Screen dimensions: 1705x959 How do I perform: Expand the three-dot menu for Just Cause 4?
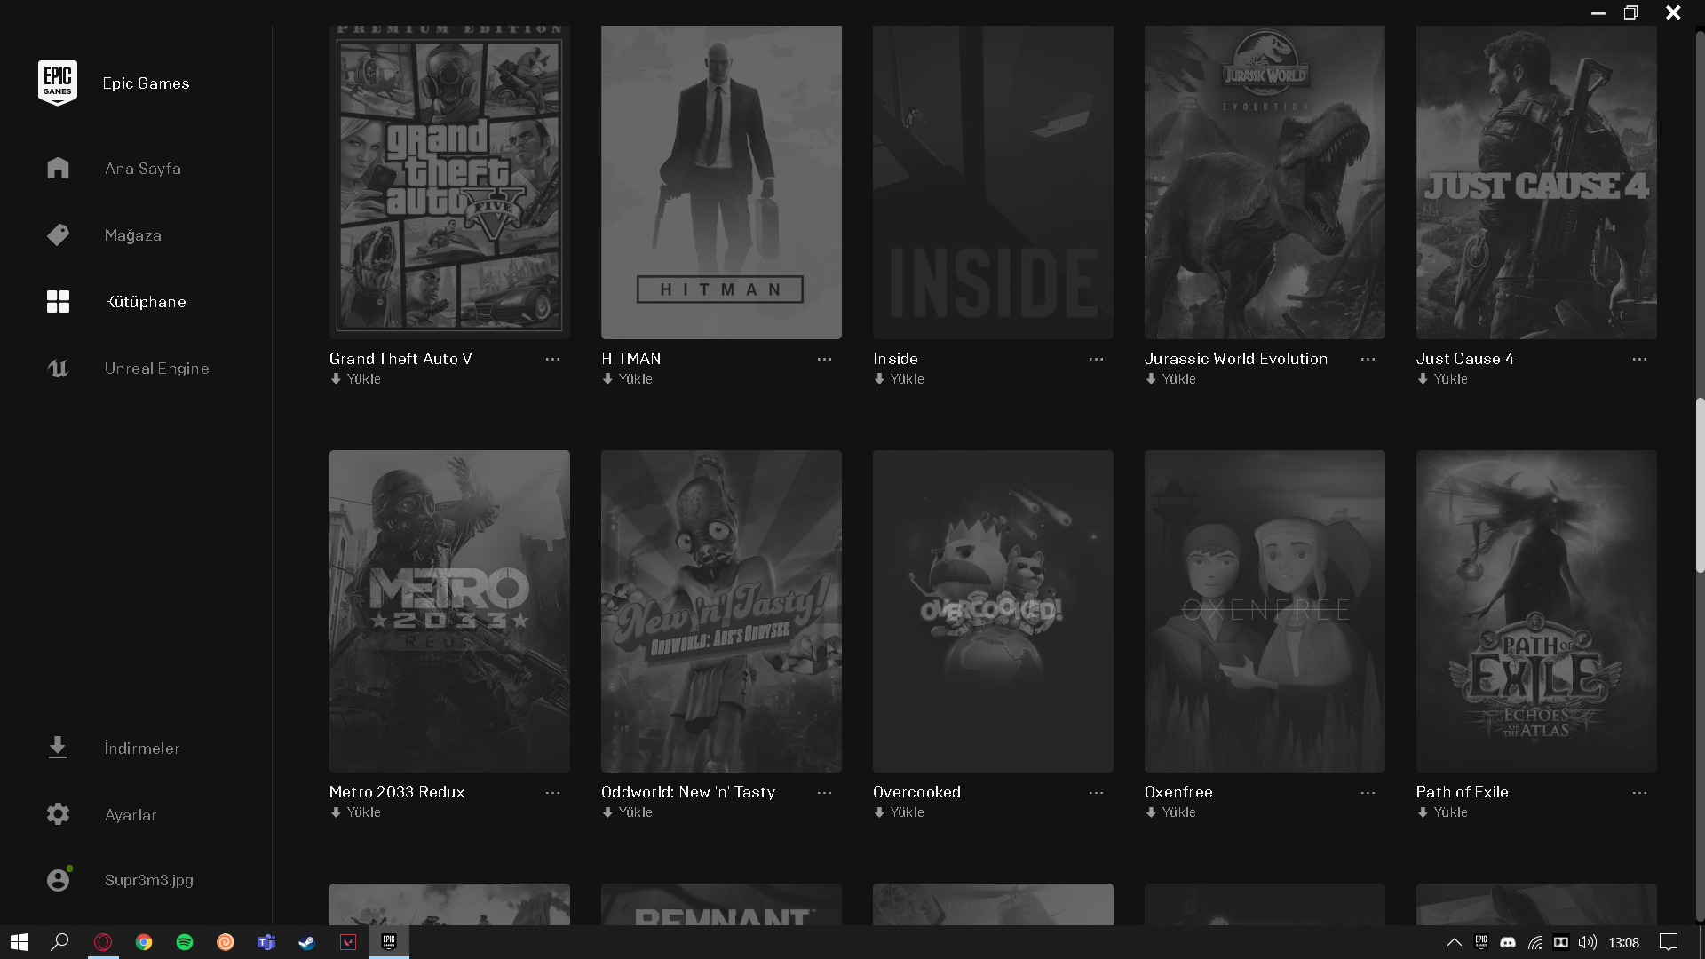(x=1639, y=359)
